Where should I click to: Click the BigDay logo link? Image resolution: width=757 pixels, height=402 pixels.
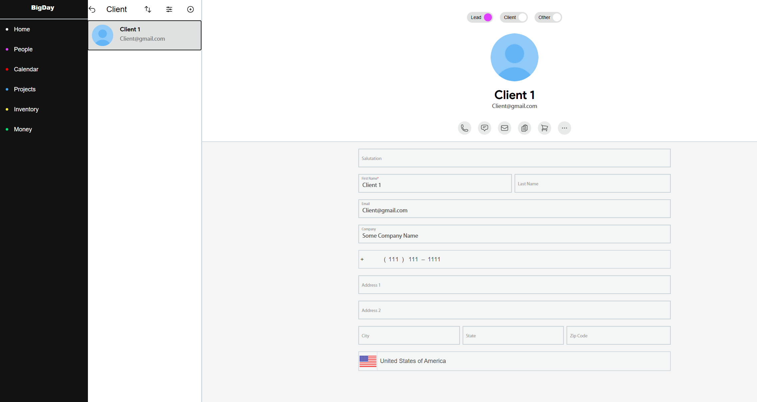[x=43, y=8]
